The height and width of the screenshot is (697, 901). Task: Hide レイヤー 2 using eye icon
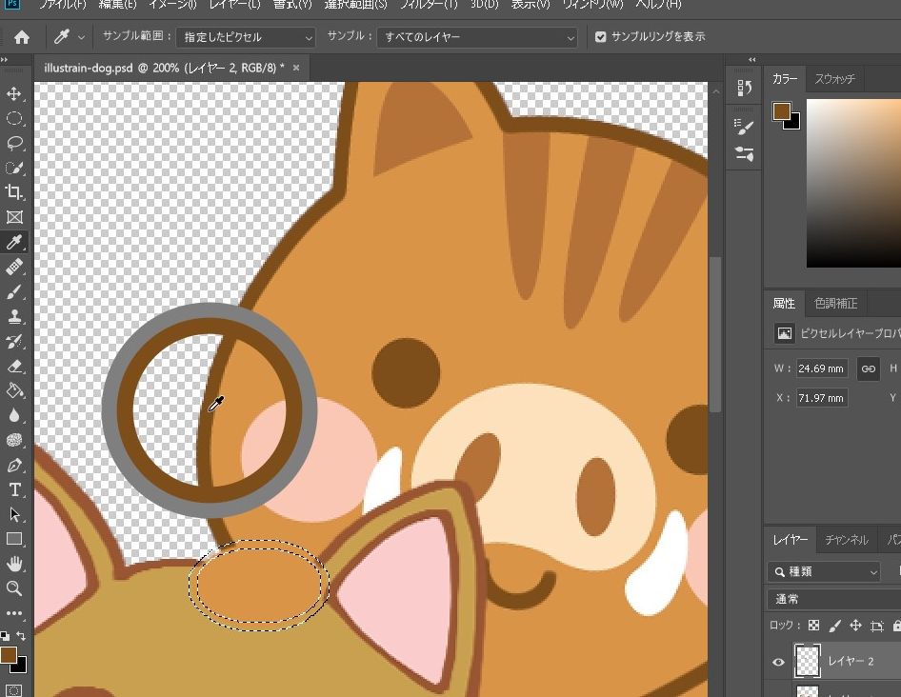(778, 662)
